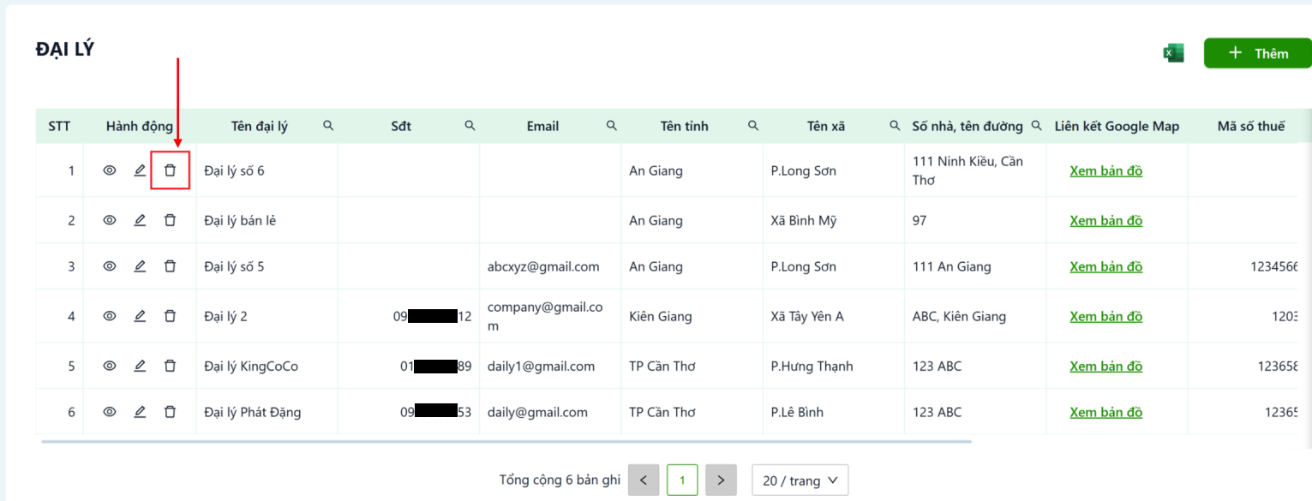The width and height of the screenshot is (1312, 501).
Task: Open search in Số nhà, tên đường column
Action: point(1036,126)
